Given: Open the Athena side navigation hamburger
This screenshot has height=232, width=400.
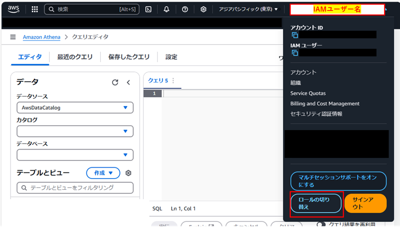Looking at the screenshot, I should tap(13, 37).
